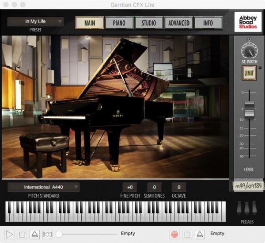Toggle the LIMIT button
265x243 pixels.
(x=249, y=73)
